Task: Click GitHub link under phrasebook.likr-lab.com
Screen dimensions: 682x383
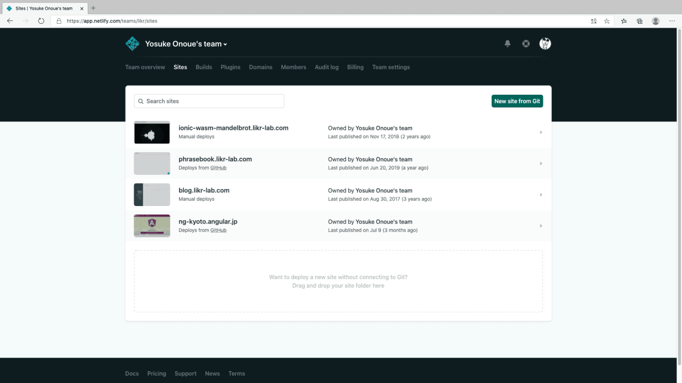Action: pos(218,168)
